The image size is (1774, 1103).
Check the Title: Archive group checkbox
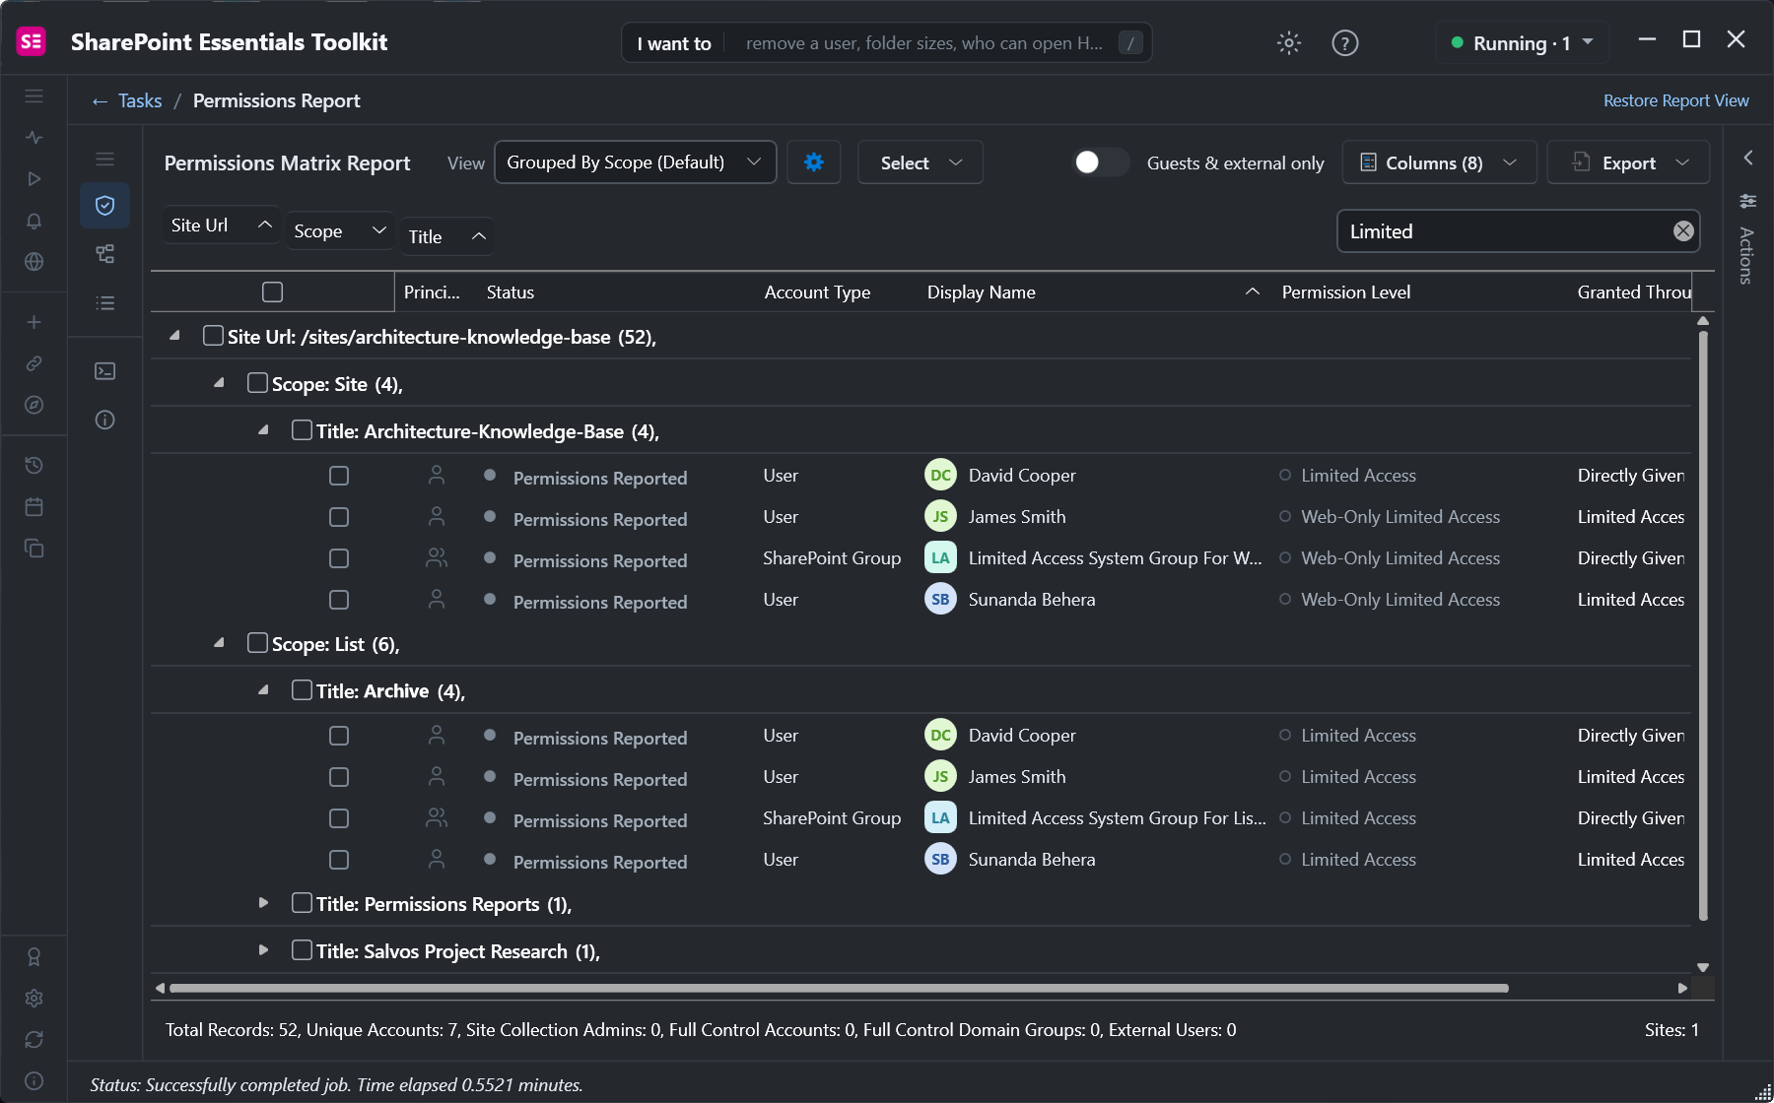pyautogui.click(x=302, y=690)
